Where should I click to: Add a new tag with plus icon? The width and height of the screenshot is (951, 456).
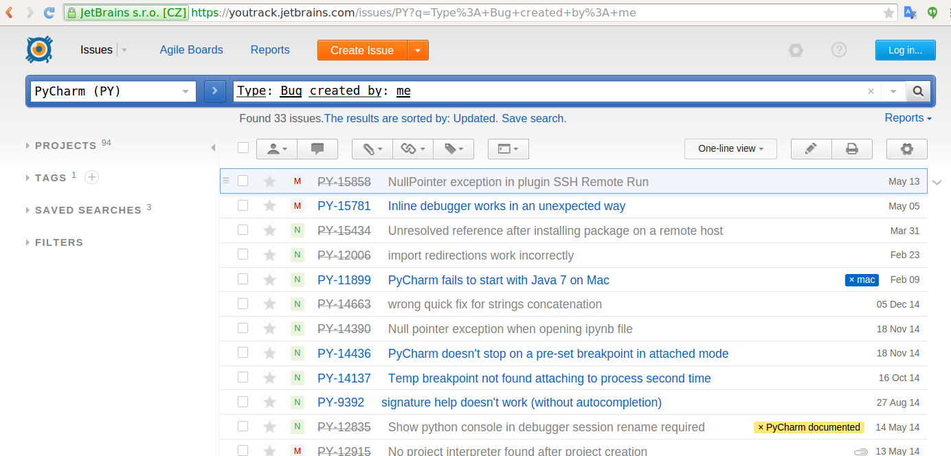coord(91,178)
